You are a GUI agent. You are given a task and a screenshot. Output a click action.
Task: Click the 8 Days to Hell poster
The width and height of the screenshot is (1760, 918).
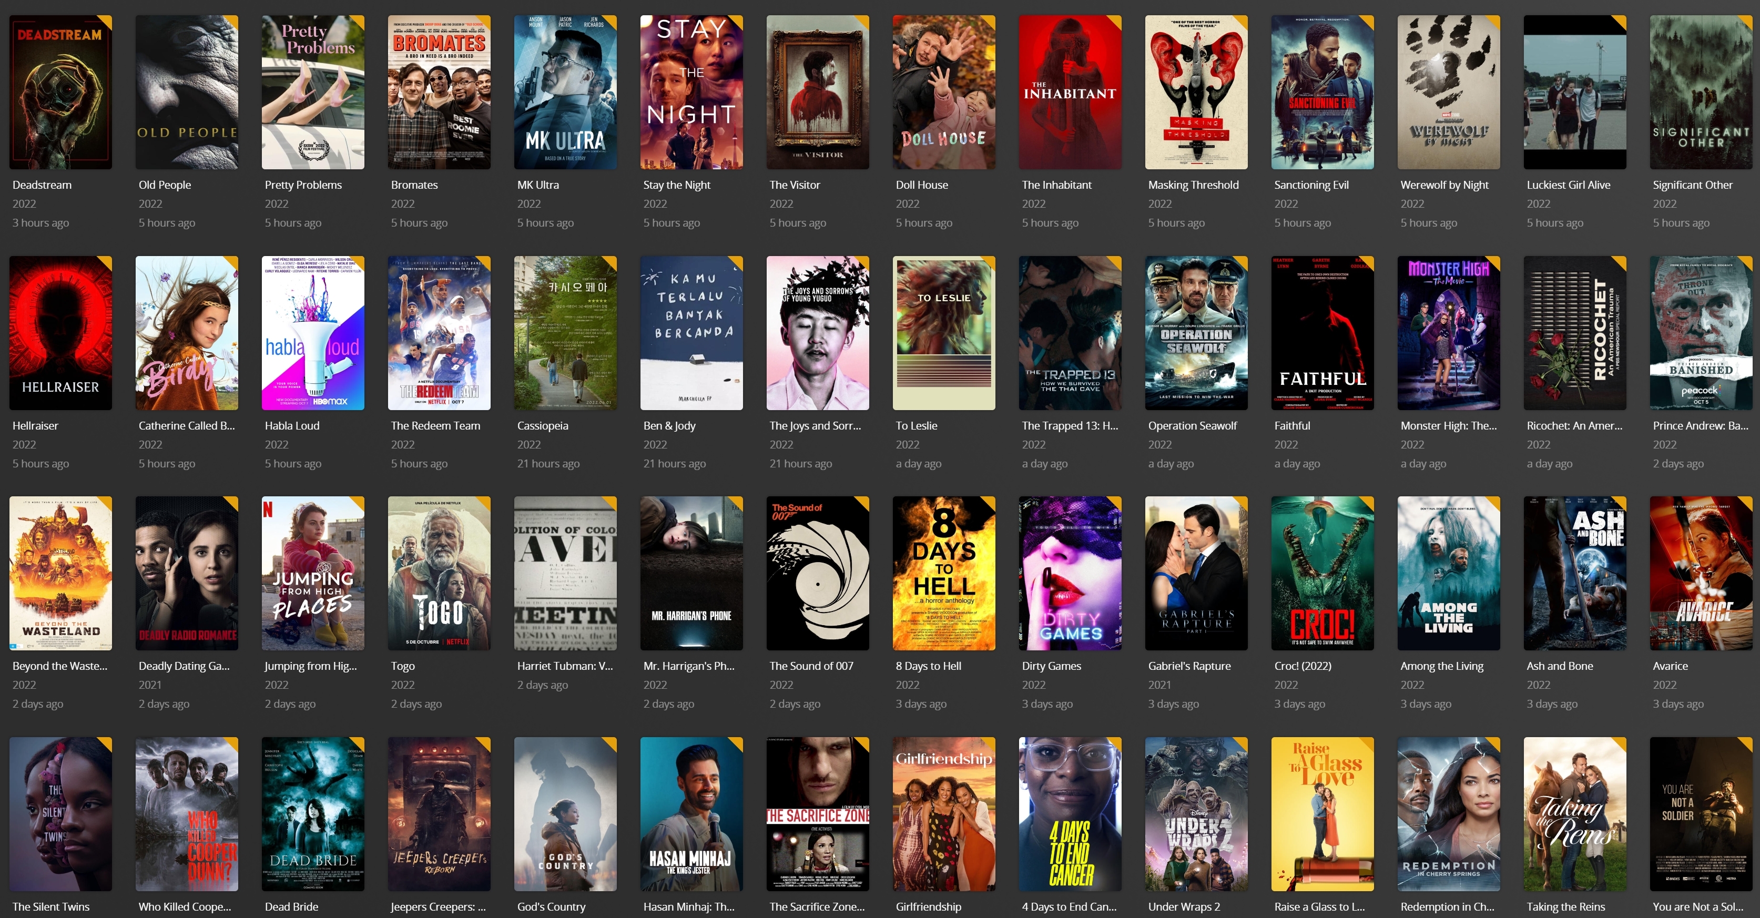tap(943, 573)
